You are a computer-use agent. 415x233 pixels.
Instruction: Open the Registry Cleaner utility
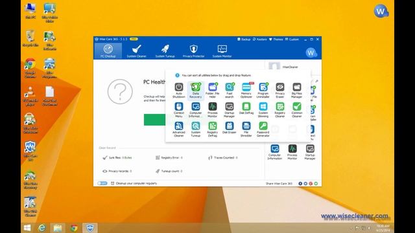[279, 110]
